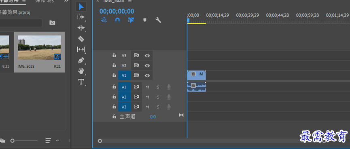Toggle lock on V2 track
This screenshot has width=350, height=149.
[114, 65]
